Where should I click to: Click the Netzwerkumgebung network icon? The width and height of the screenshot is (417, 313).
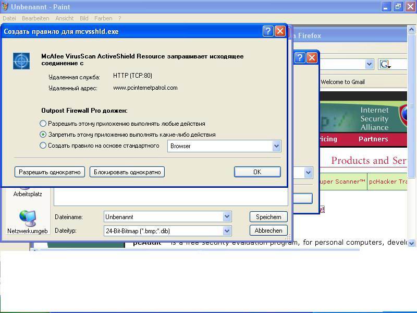(x=27, y=219)
